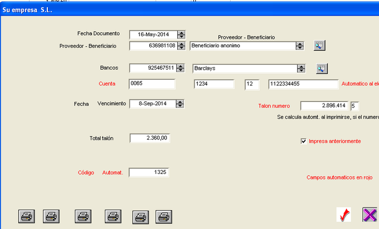The width and height of the screenshot is (379, 229).
Task: Confirm with the red checkmark button
Action: [344, 215]
